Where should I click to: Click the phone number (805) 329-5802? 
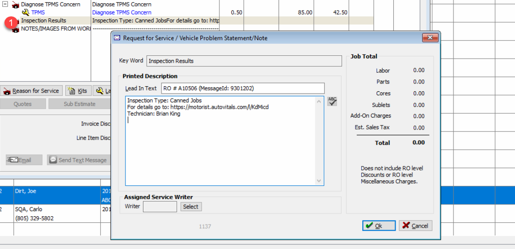coord(35,218)
